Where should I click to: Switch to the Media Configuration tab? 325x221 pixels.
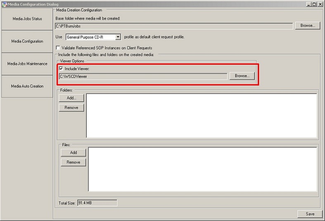point(27,41)
